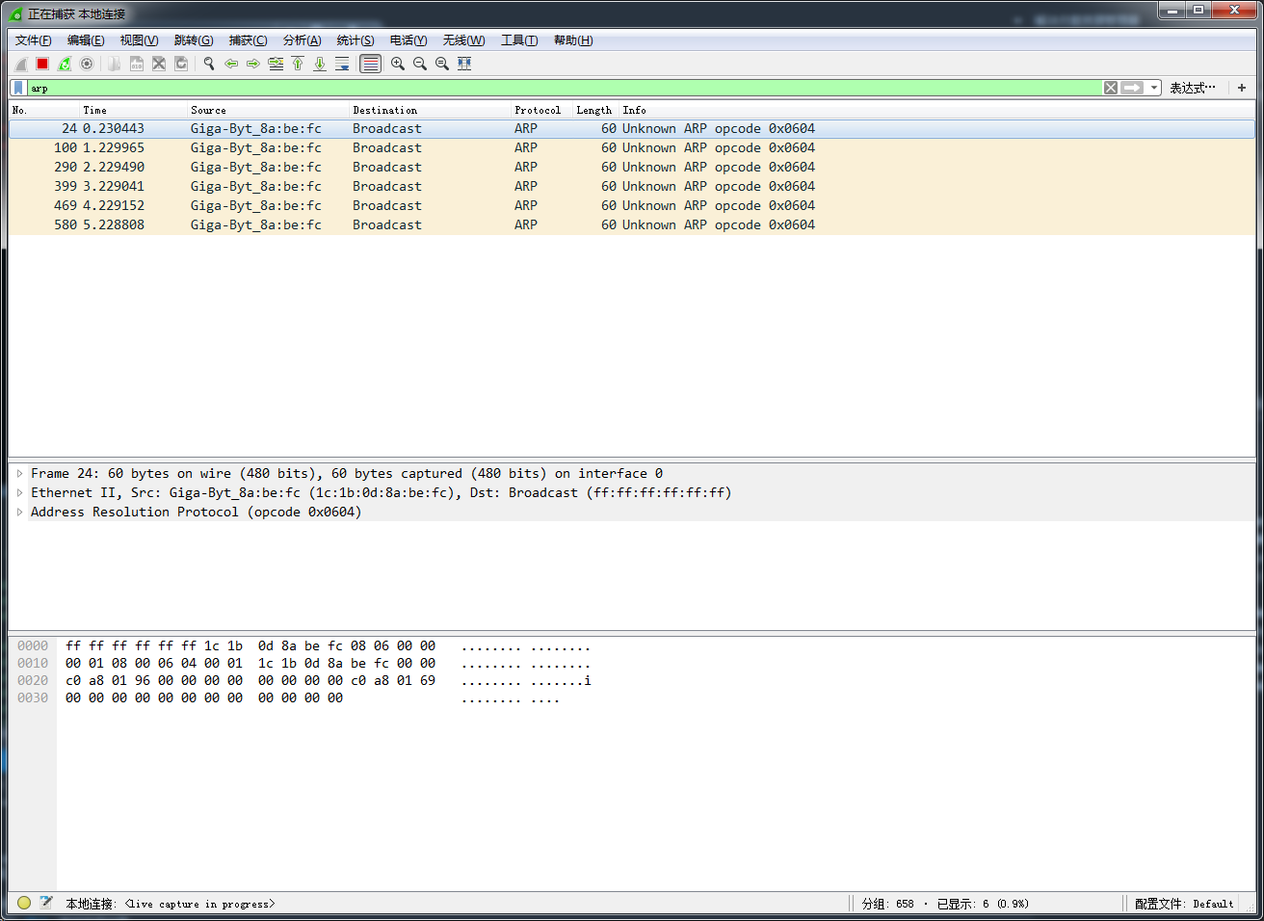The height and width of the screenshot is (921, 1264).
Task: Jump to the last packet using the down arrow
Action: click(x=319, y=64)
